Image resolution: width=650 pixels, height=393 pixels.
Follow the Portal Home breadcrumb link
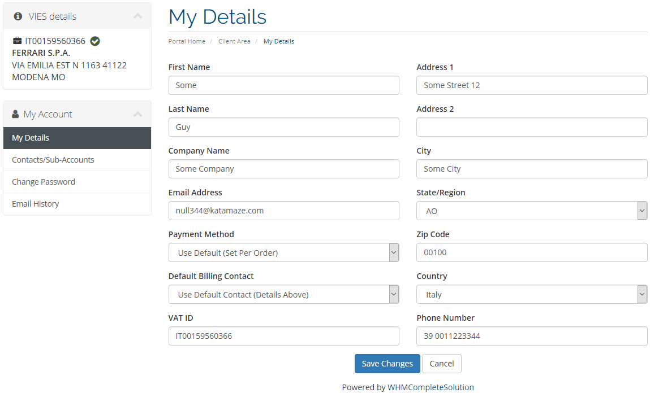pyautogui.click(x=187, y=41)
